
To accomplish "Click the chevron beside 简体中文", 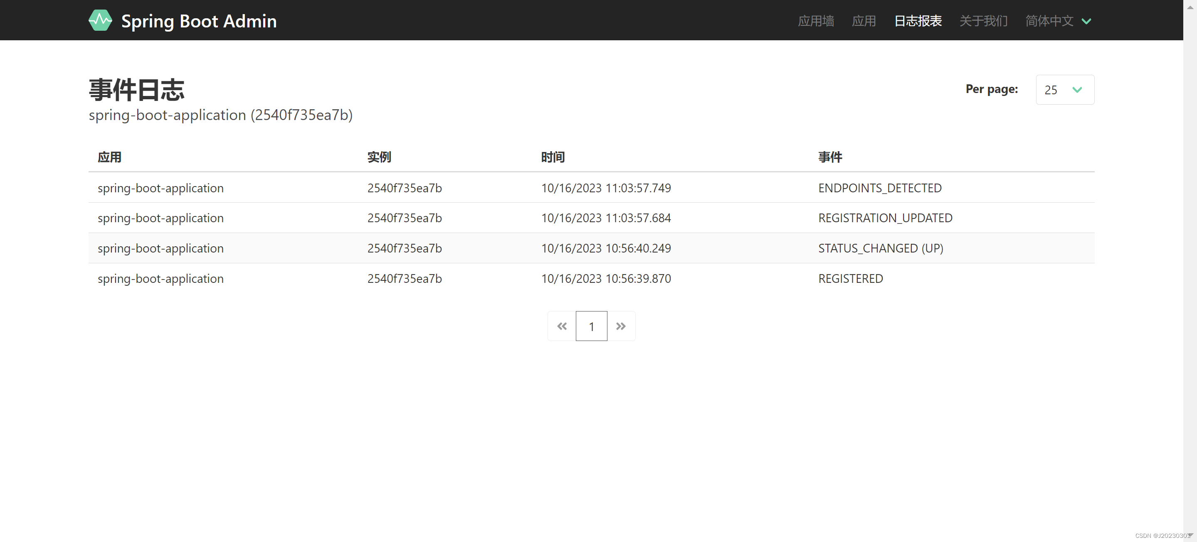I will 1086,21.
